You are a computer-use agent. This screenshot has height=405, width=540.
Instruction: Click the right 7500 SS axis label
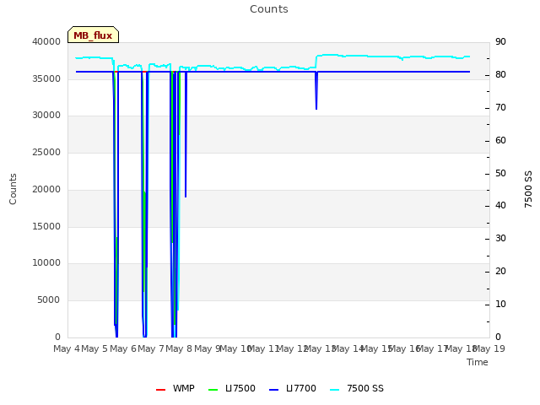(528, 189)
